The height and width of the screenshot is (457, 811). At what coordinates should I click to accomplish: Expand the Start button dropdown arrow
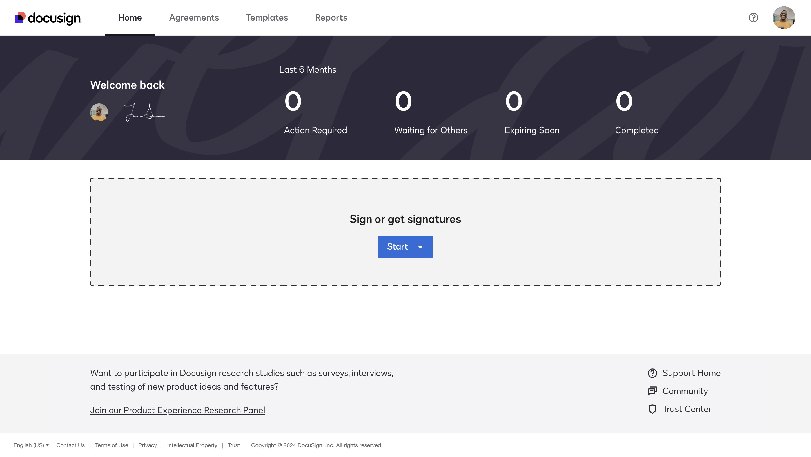click(420, 247)
